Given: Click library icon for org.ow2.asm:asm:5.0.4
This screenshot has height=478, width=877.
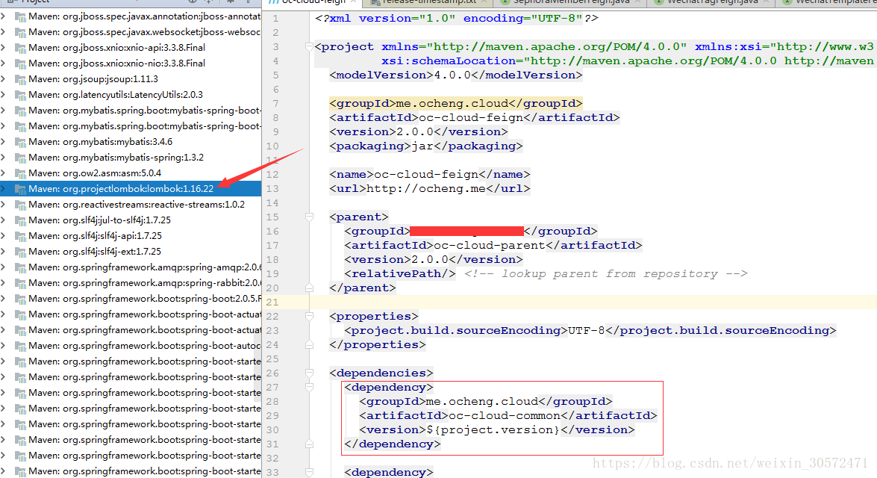Looking at the screenshot, I should click(21, 173).
